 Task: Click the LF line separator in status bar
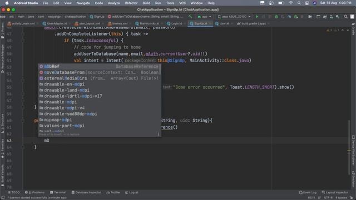pos(319,198)
